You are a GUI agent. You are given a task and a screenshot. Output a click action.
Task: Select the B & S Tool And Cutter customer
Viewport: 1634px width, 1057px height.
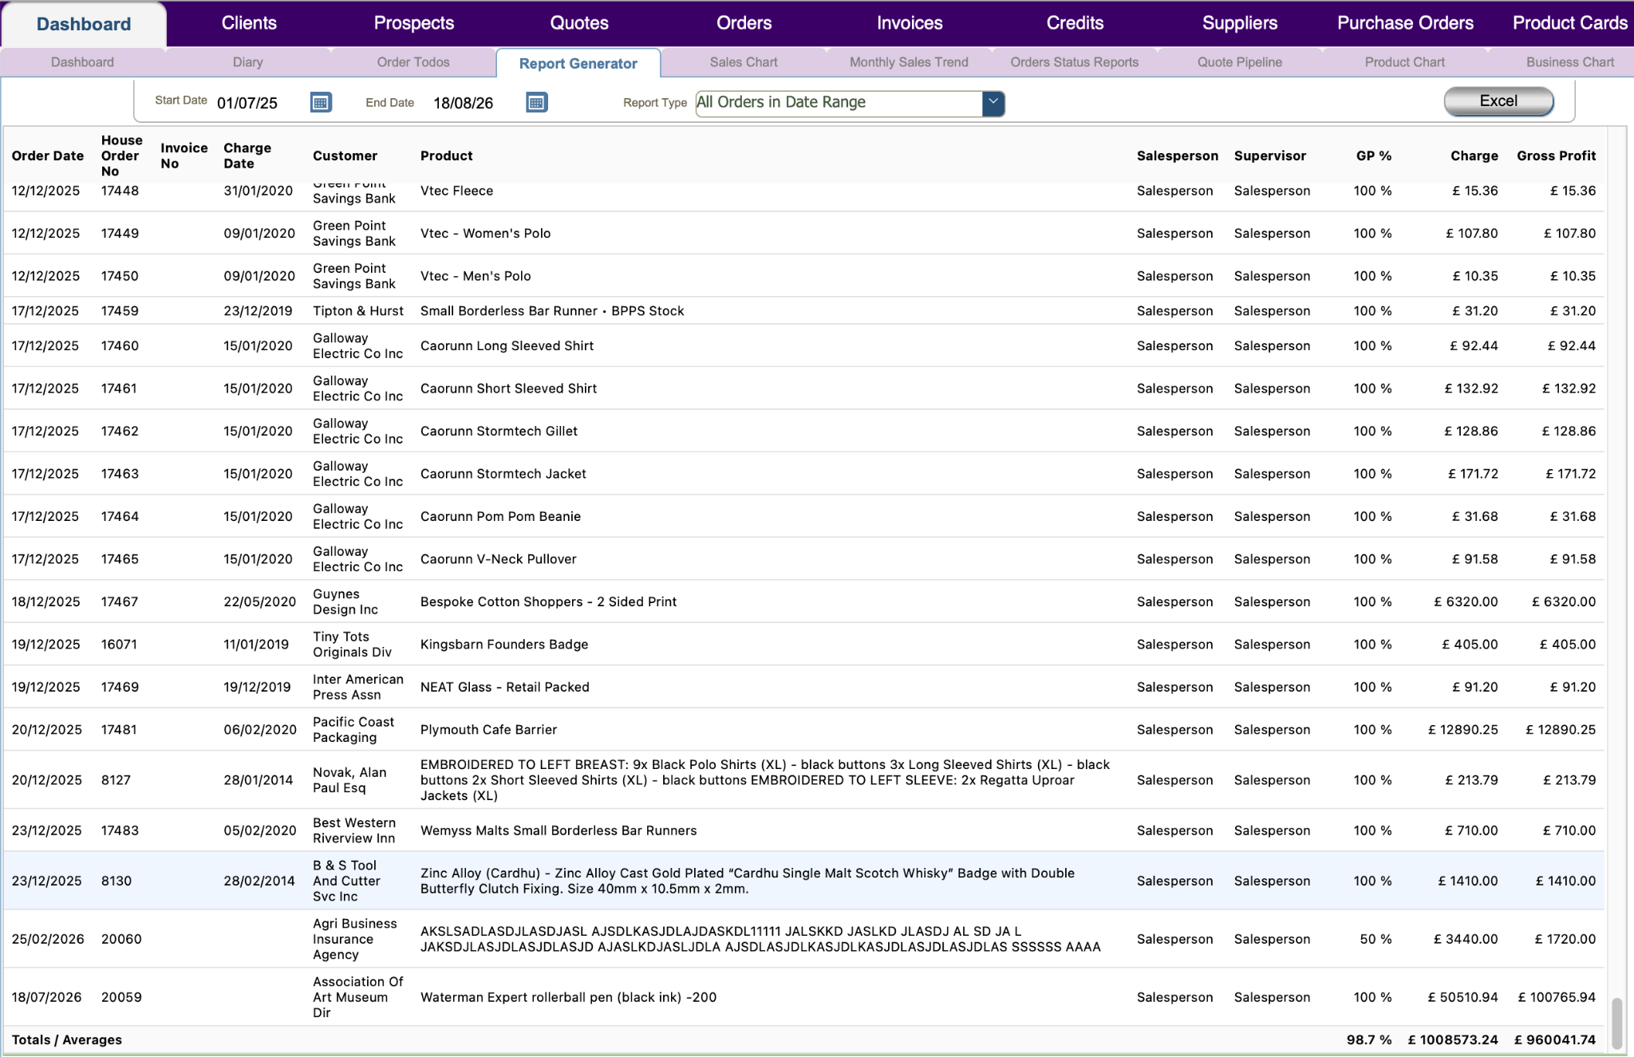(346, 881)
